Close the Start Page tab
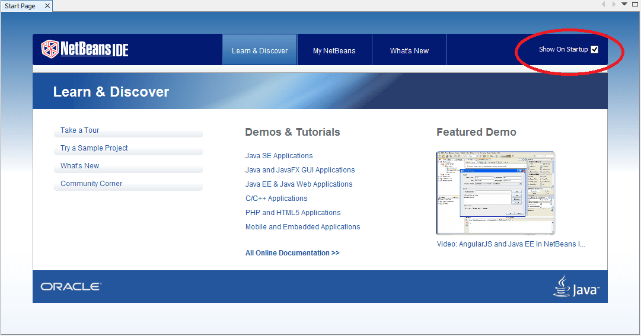The width and height of the screenshot is (641, 336). pos(47,6)
